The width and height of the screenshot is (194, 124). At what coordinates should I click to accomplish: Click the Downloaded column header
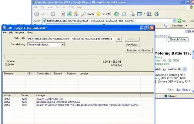pyautogui.click(x=43, y=74)
